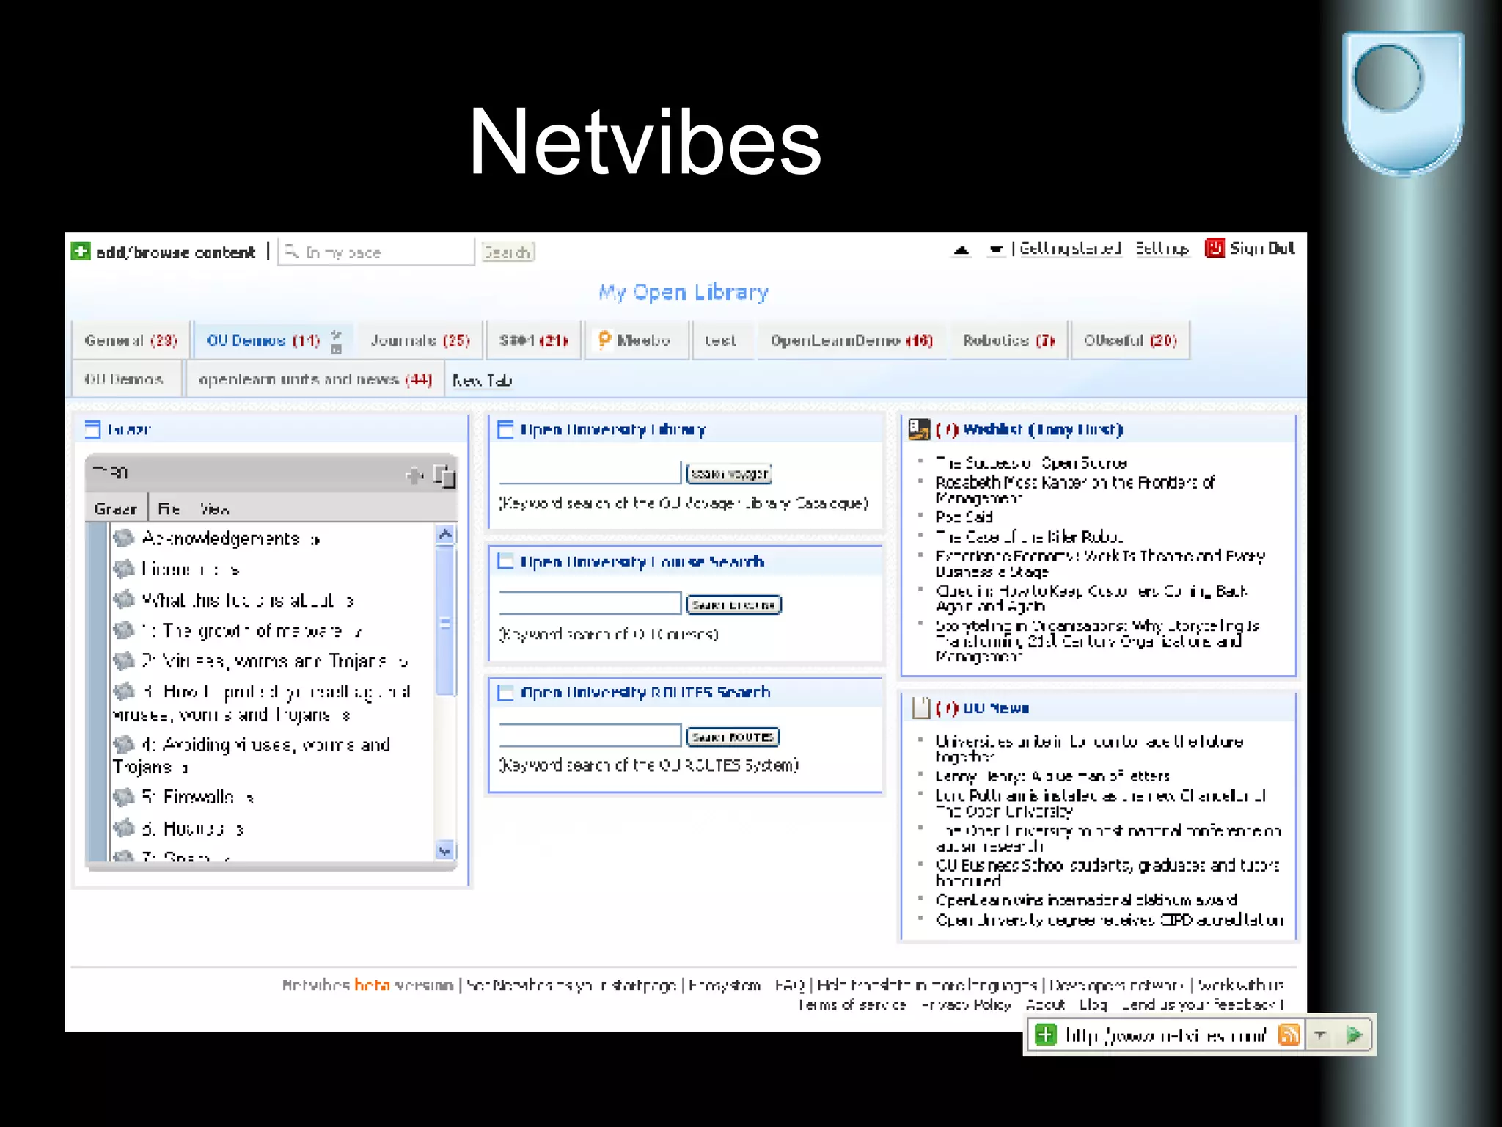
Task: Open '4: Avoiding viruses, worms and Trojans' item
Action: click(x=252, y=756)
